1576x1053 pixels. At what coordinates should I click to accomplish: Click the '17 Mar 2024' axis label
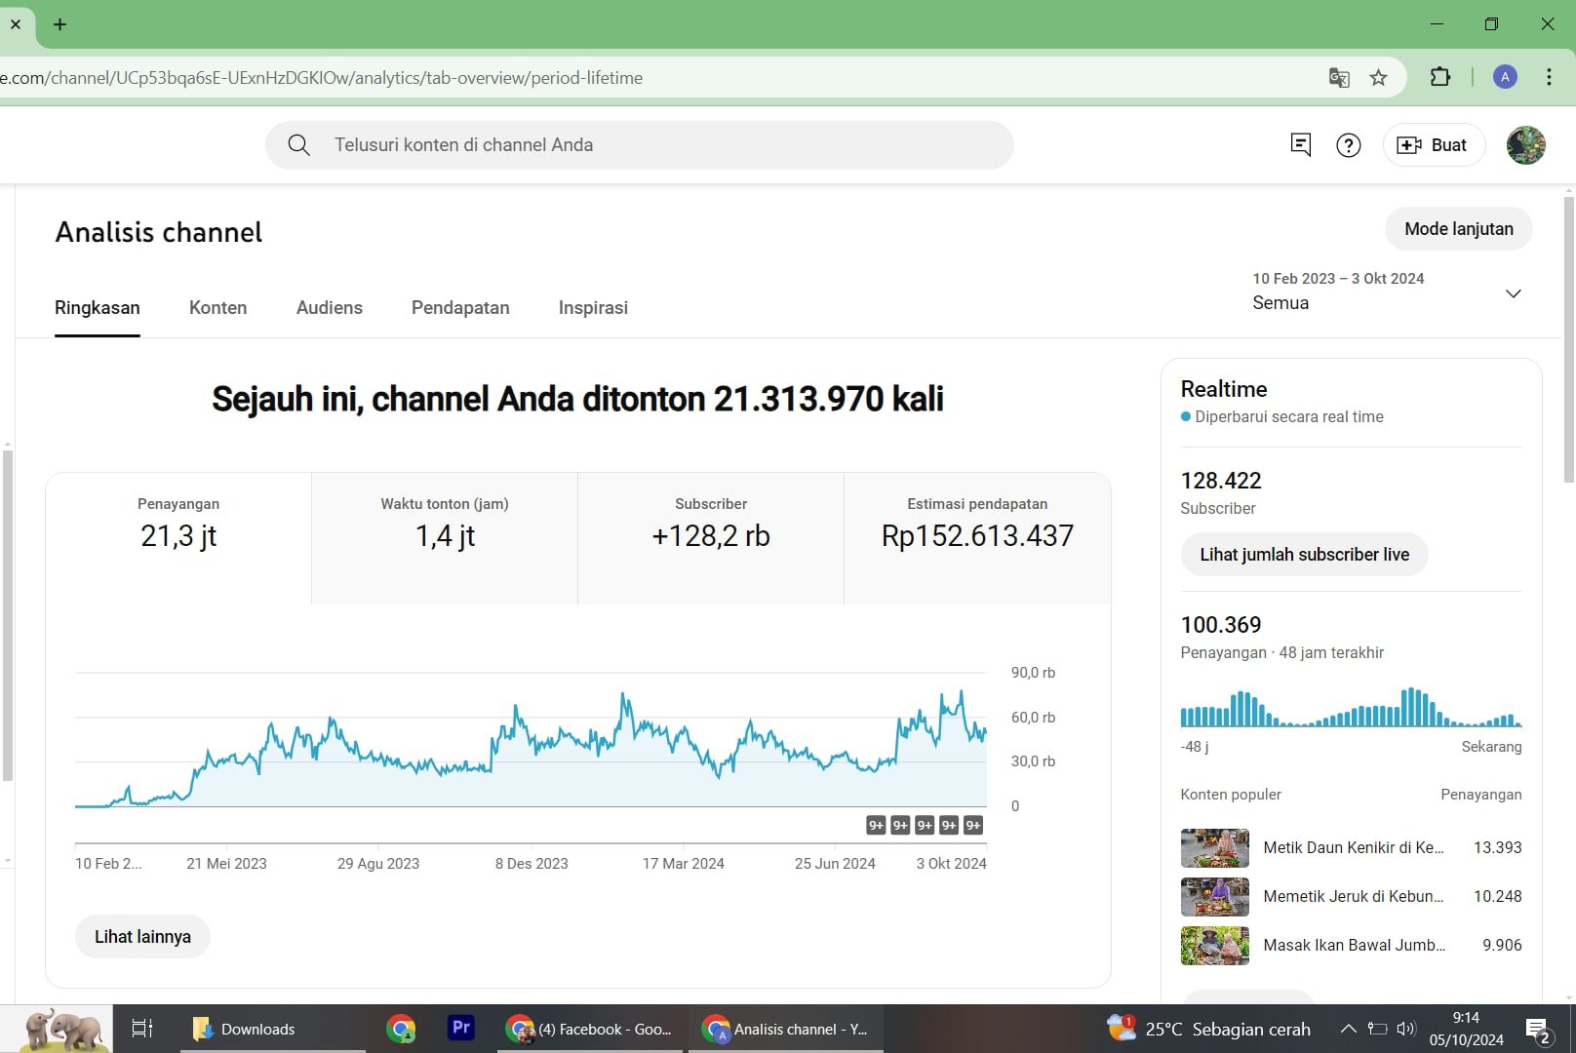click(683, 864)
